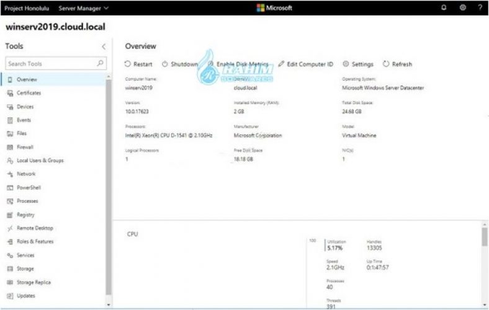Click the Roles & Features icon

click(x=10, y=242)
